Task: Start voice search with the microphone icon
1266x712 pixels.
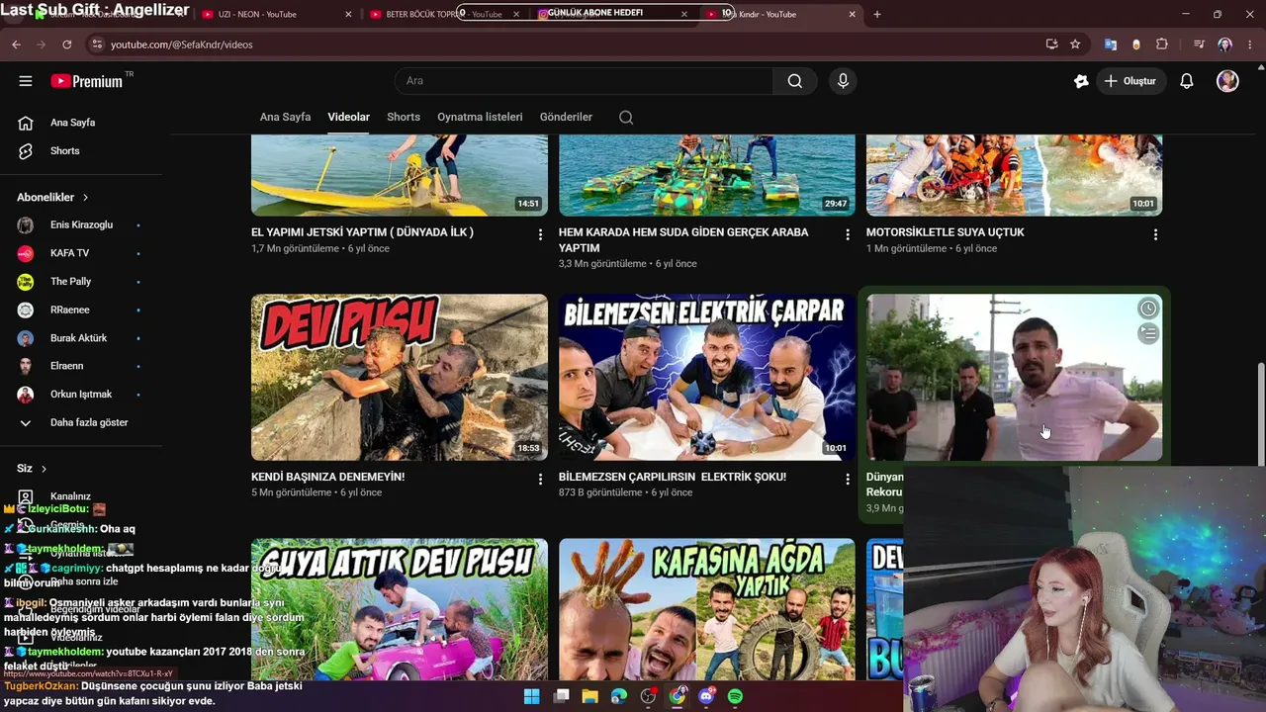Action: (843, 81)
